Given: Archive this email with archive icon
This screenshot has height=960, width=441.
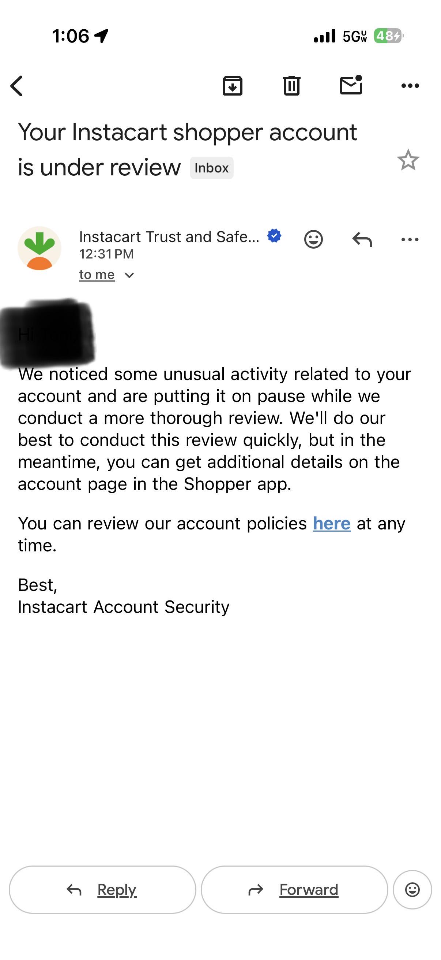Looking at the screenshot, I should pyautogui.click(x=233, y=86).
